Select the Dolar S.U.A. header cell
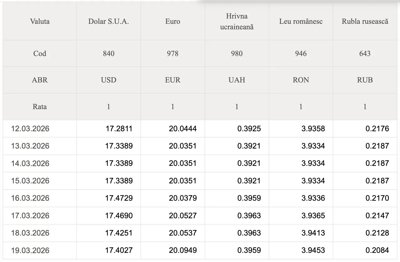This screenshot has height=262, width=400. 108,22
